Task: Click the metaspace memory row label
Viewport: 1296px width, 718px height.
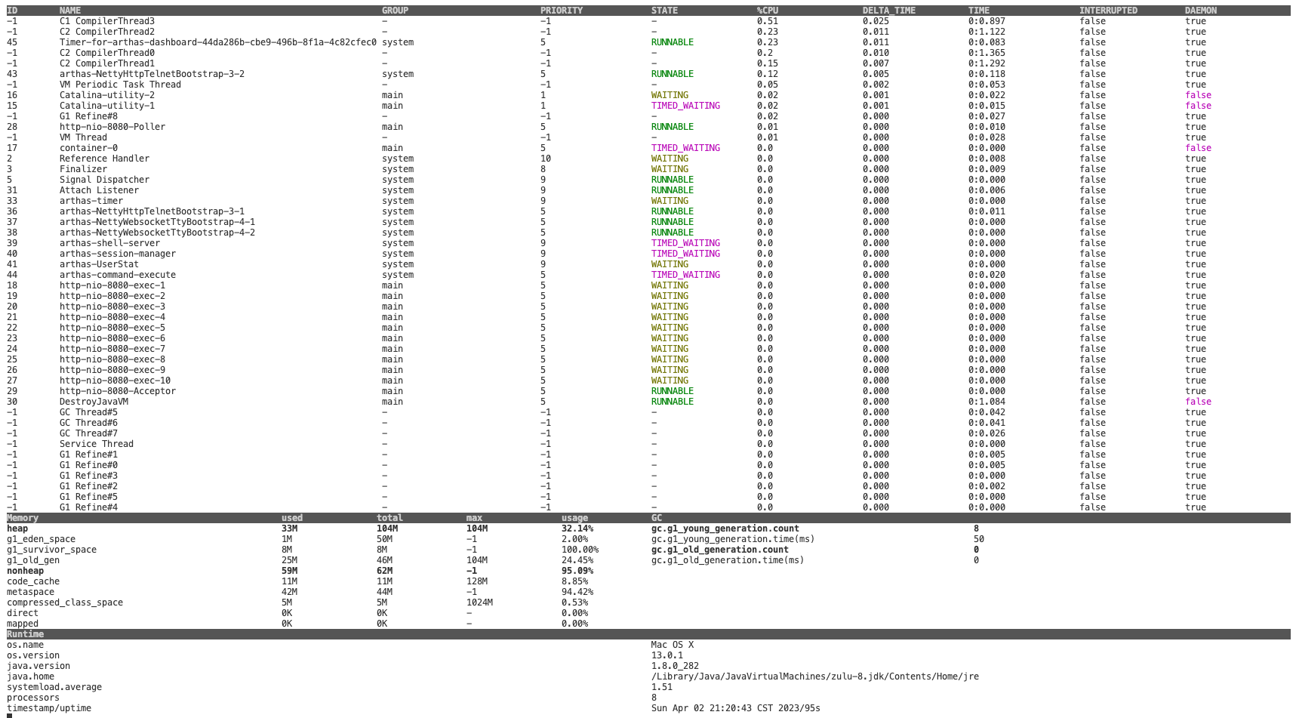Action: (x=30, y=592)
